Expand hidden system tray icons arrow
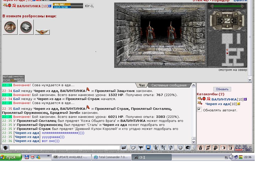 click(231, 157)
